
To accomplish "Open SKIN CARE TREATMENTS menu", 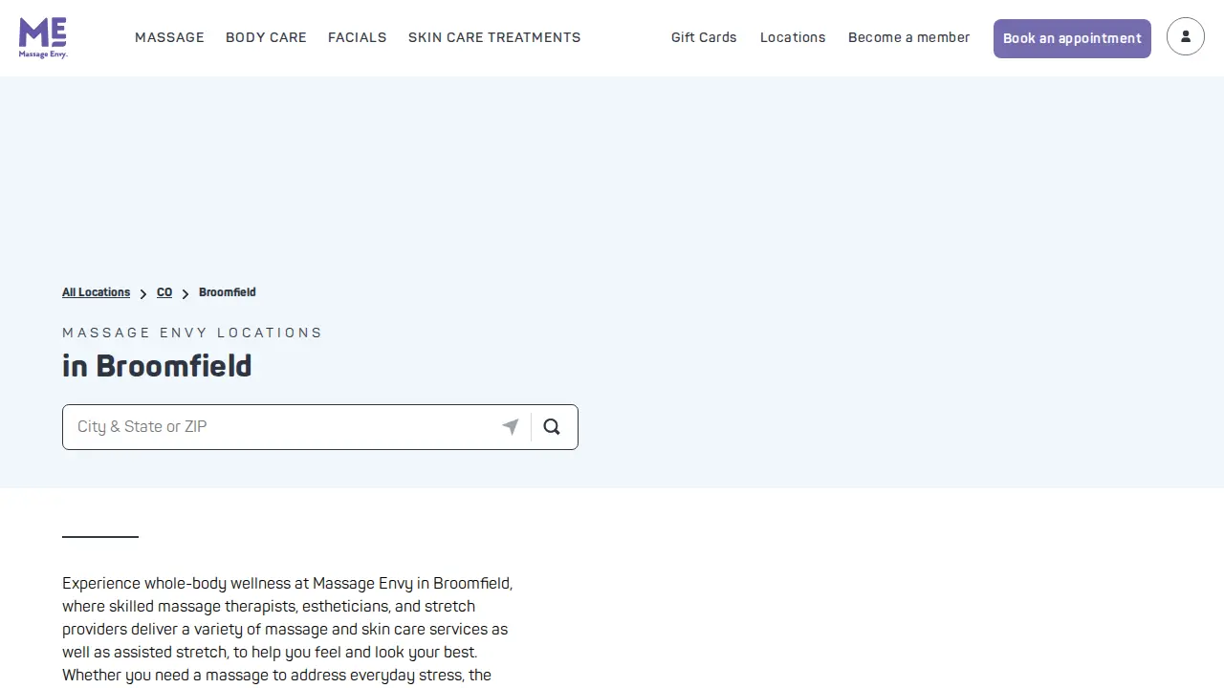I will tap(494, 37).
